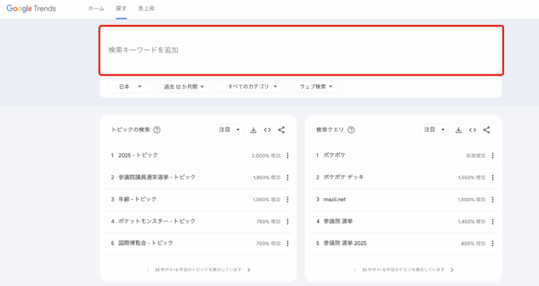
Task: Click the 1,550% 増加 value
Action: point(472,178)
